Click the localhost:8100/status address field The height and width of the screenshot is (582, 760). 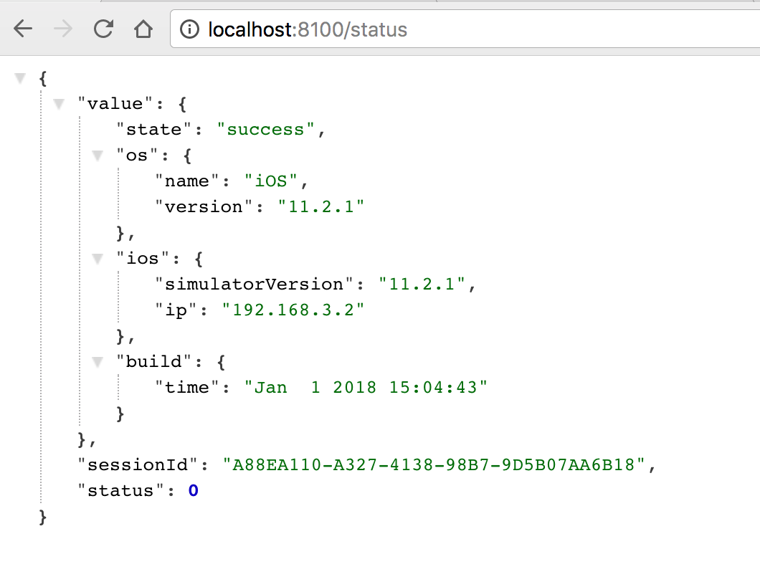coord(465,29)
